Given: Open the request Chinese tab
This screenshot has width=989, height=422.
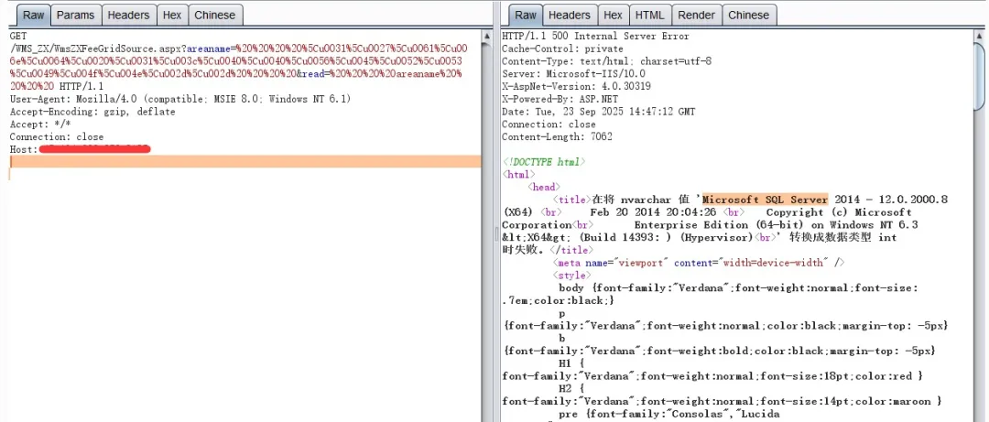Looking at the screenshot, I should pyautogui.click(x=215, y=15).
